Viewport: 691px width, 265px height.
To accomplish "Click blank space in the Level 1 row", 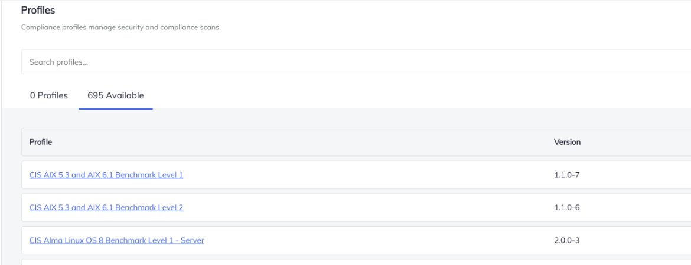I will click(366, 175).
